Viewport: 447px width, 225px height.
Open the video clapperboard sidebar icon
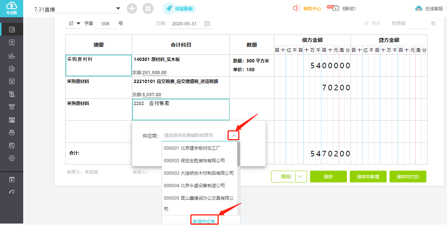point(11,179)
